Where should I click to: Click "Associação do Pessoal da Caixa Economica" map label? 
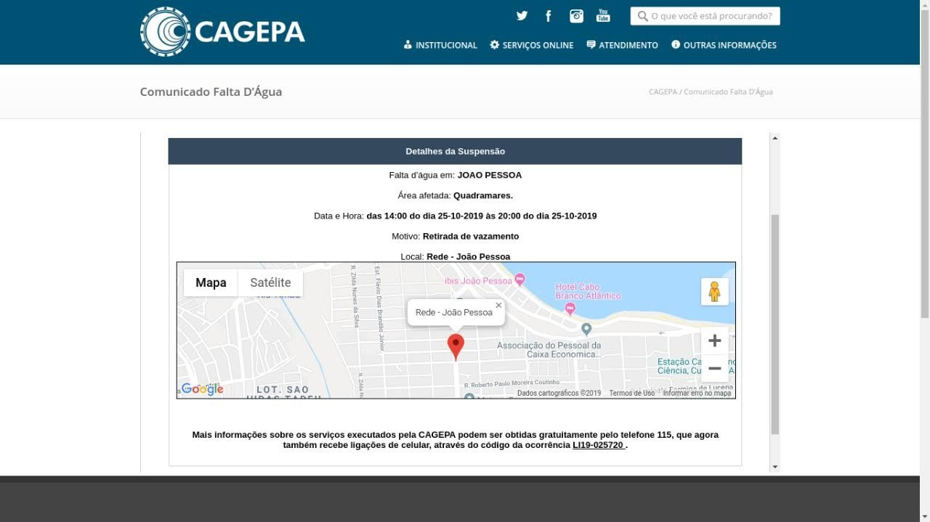549,350
